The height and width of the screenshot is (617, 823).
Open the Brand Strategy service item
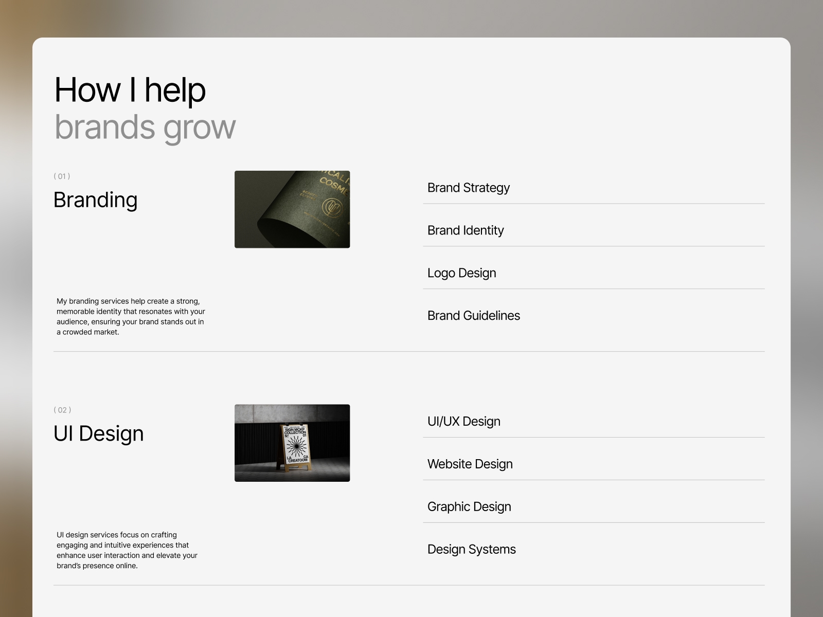tap(594, 188)
